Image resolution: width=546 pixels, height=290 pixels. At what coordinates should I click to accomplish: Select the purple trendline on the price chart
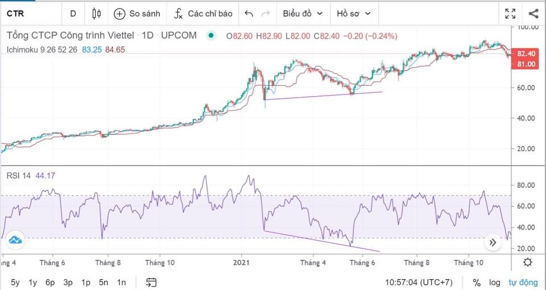coord(323,96)
